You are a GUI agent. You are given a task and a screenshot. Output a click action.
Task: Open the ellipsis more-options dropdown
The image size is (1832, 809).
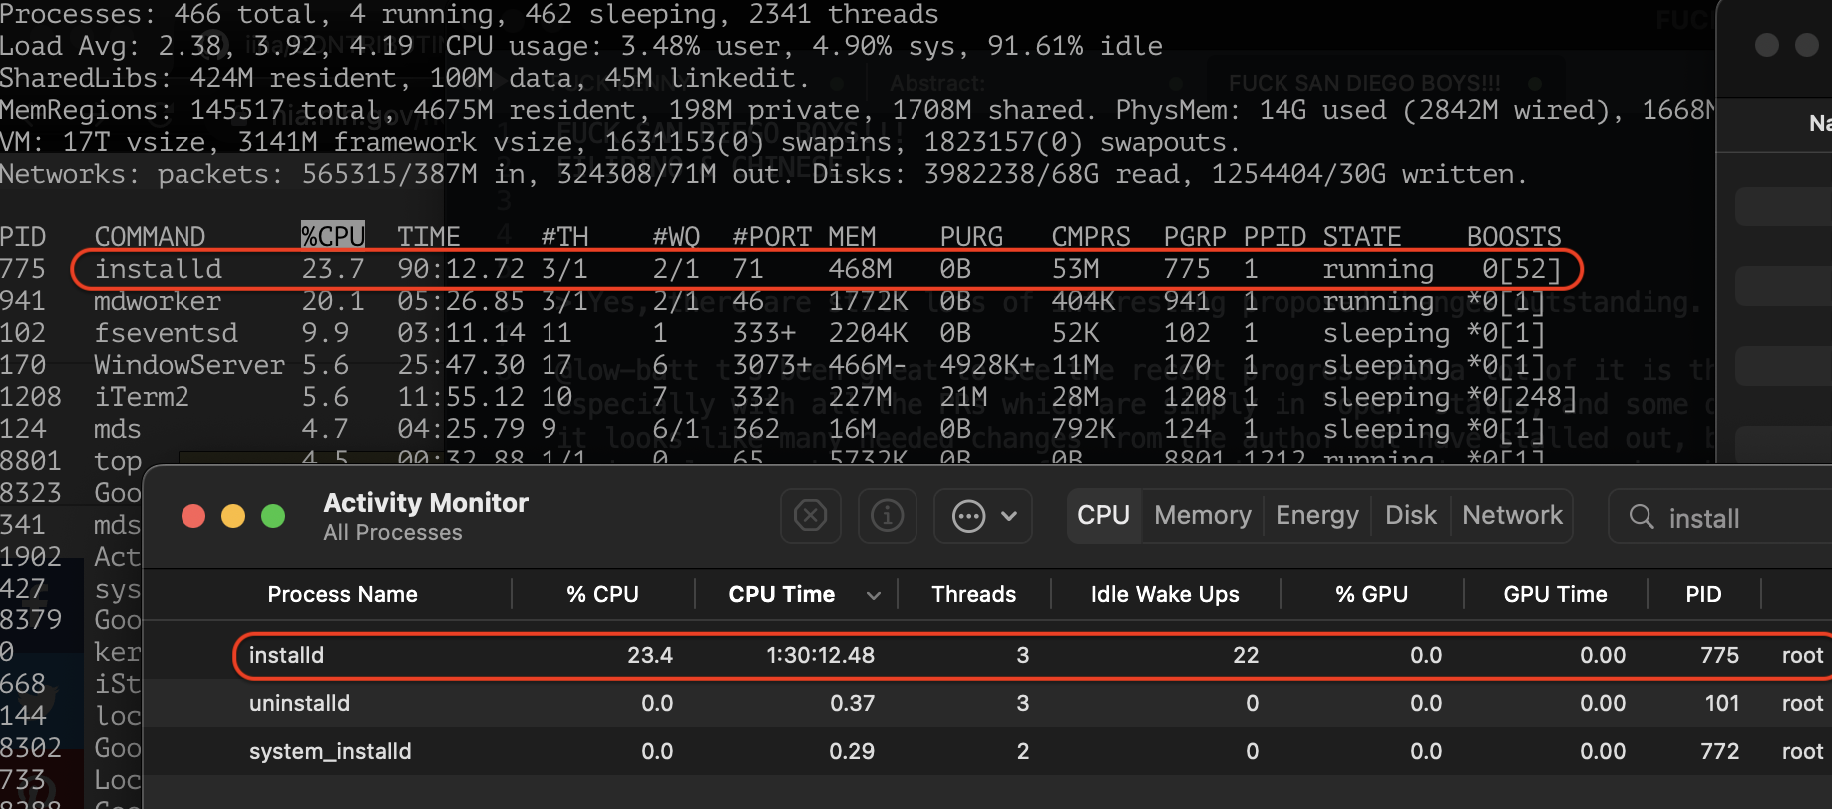[983, 516]
